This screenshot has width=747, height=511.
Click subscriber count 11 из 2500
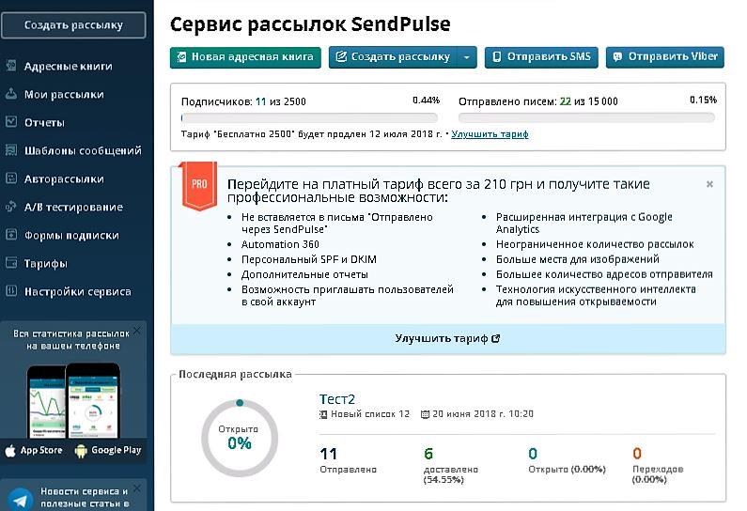281,101
